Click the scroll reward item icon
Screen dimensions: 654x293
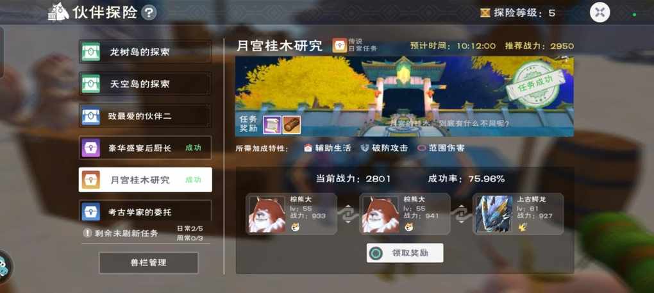tap(272, 124)
